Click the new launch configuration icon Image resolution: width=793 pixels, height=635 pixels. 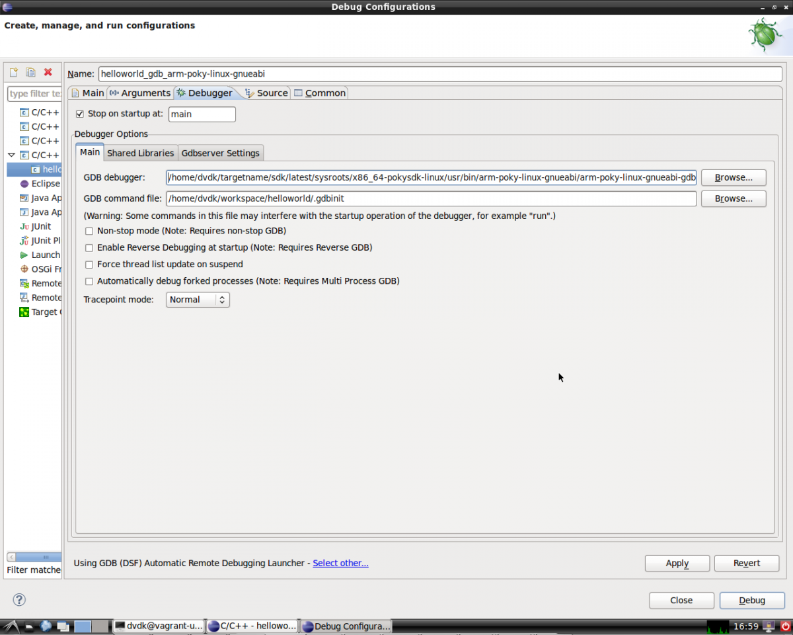13,72
